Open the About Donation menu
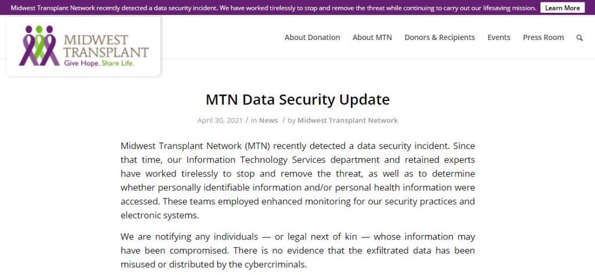Screen dimensions: 595x275 click(312, 38)
